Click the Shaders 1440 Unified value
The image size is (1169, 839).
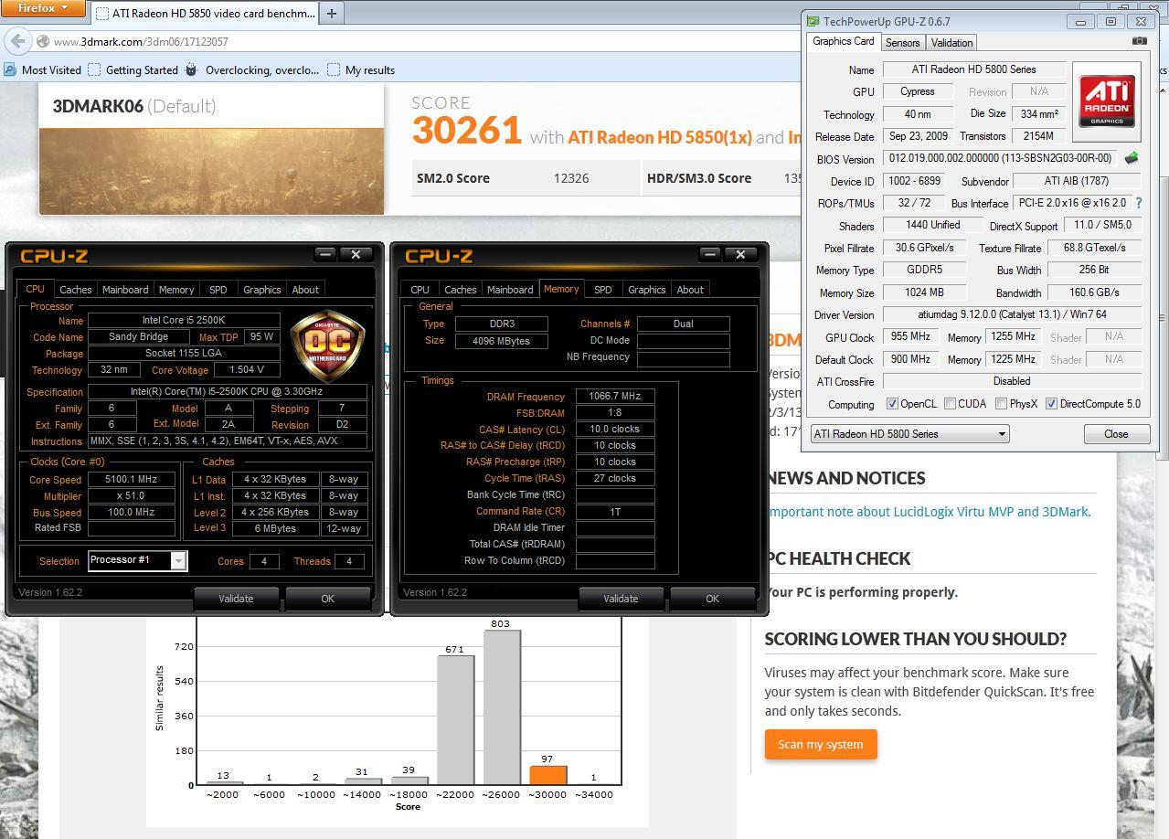(x=932, y=225)
